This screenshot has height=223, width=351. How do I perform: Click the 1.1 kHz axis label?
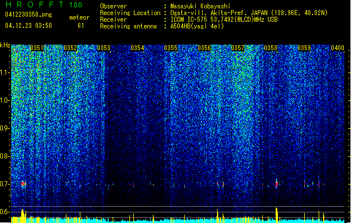(x=5, y=72)
